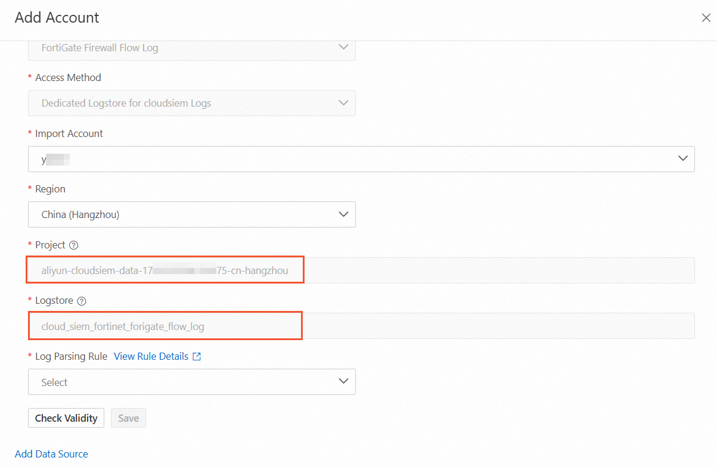Image resolution: width=717 pixels, height=467 pixels.
Task: Click the Import Account field label
Action: pos(69,133)
